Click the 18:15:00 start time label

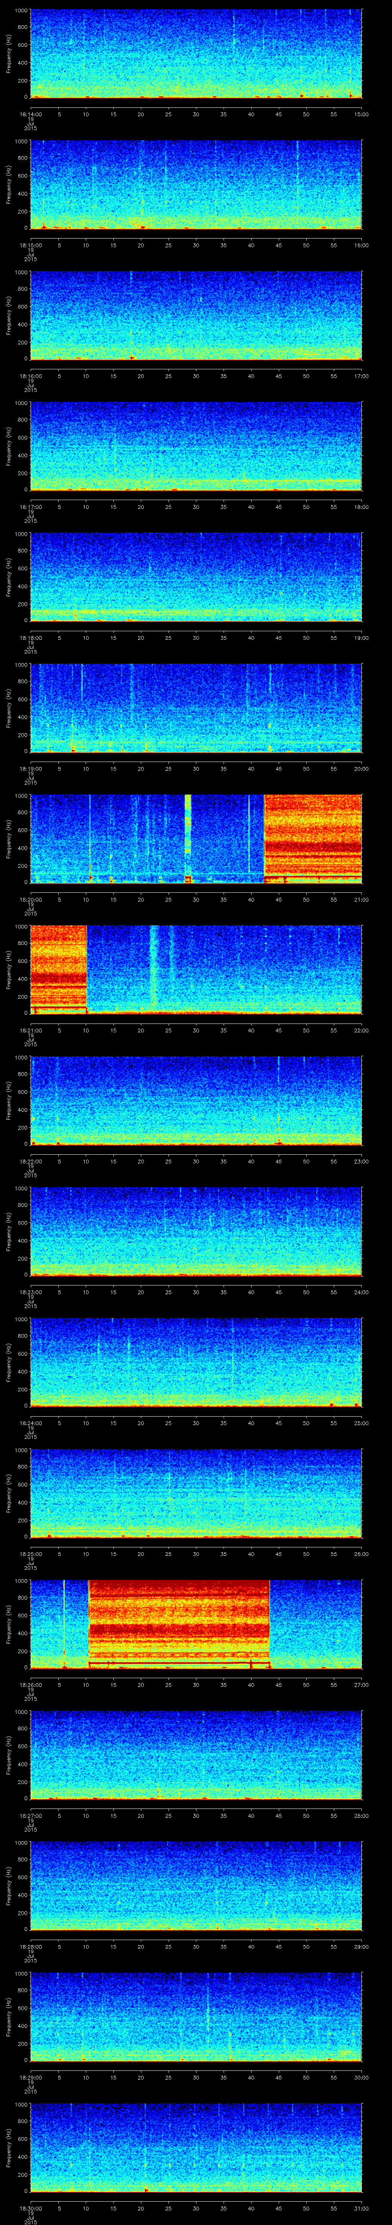pos(30,245)
